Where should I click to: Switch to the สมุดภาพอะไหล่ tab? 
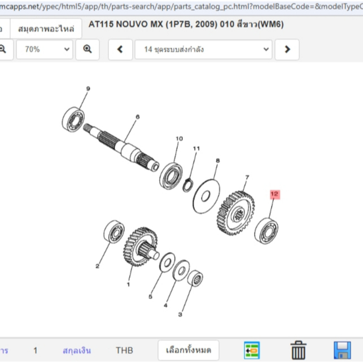[46, 29]
